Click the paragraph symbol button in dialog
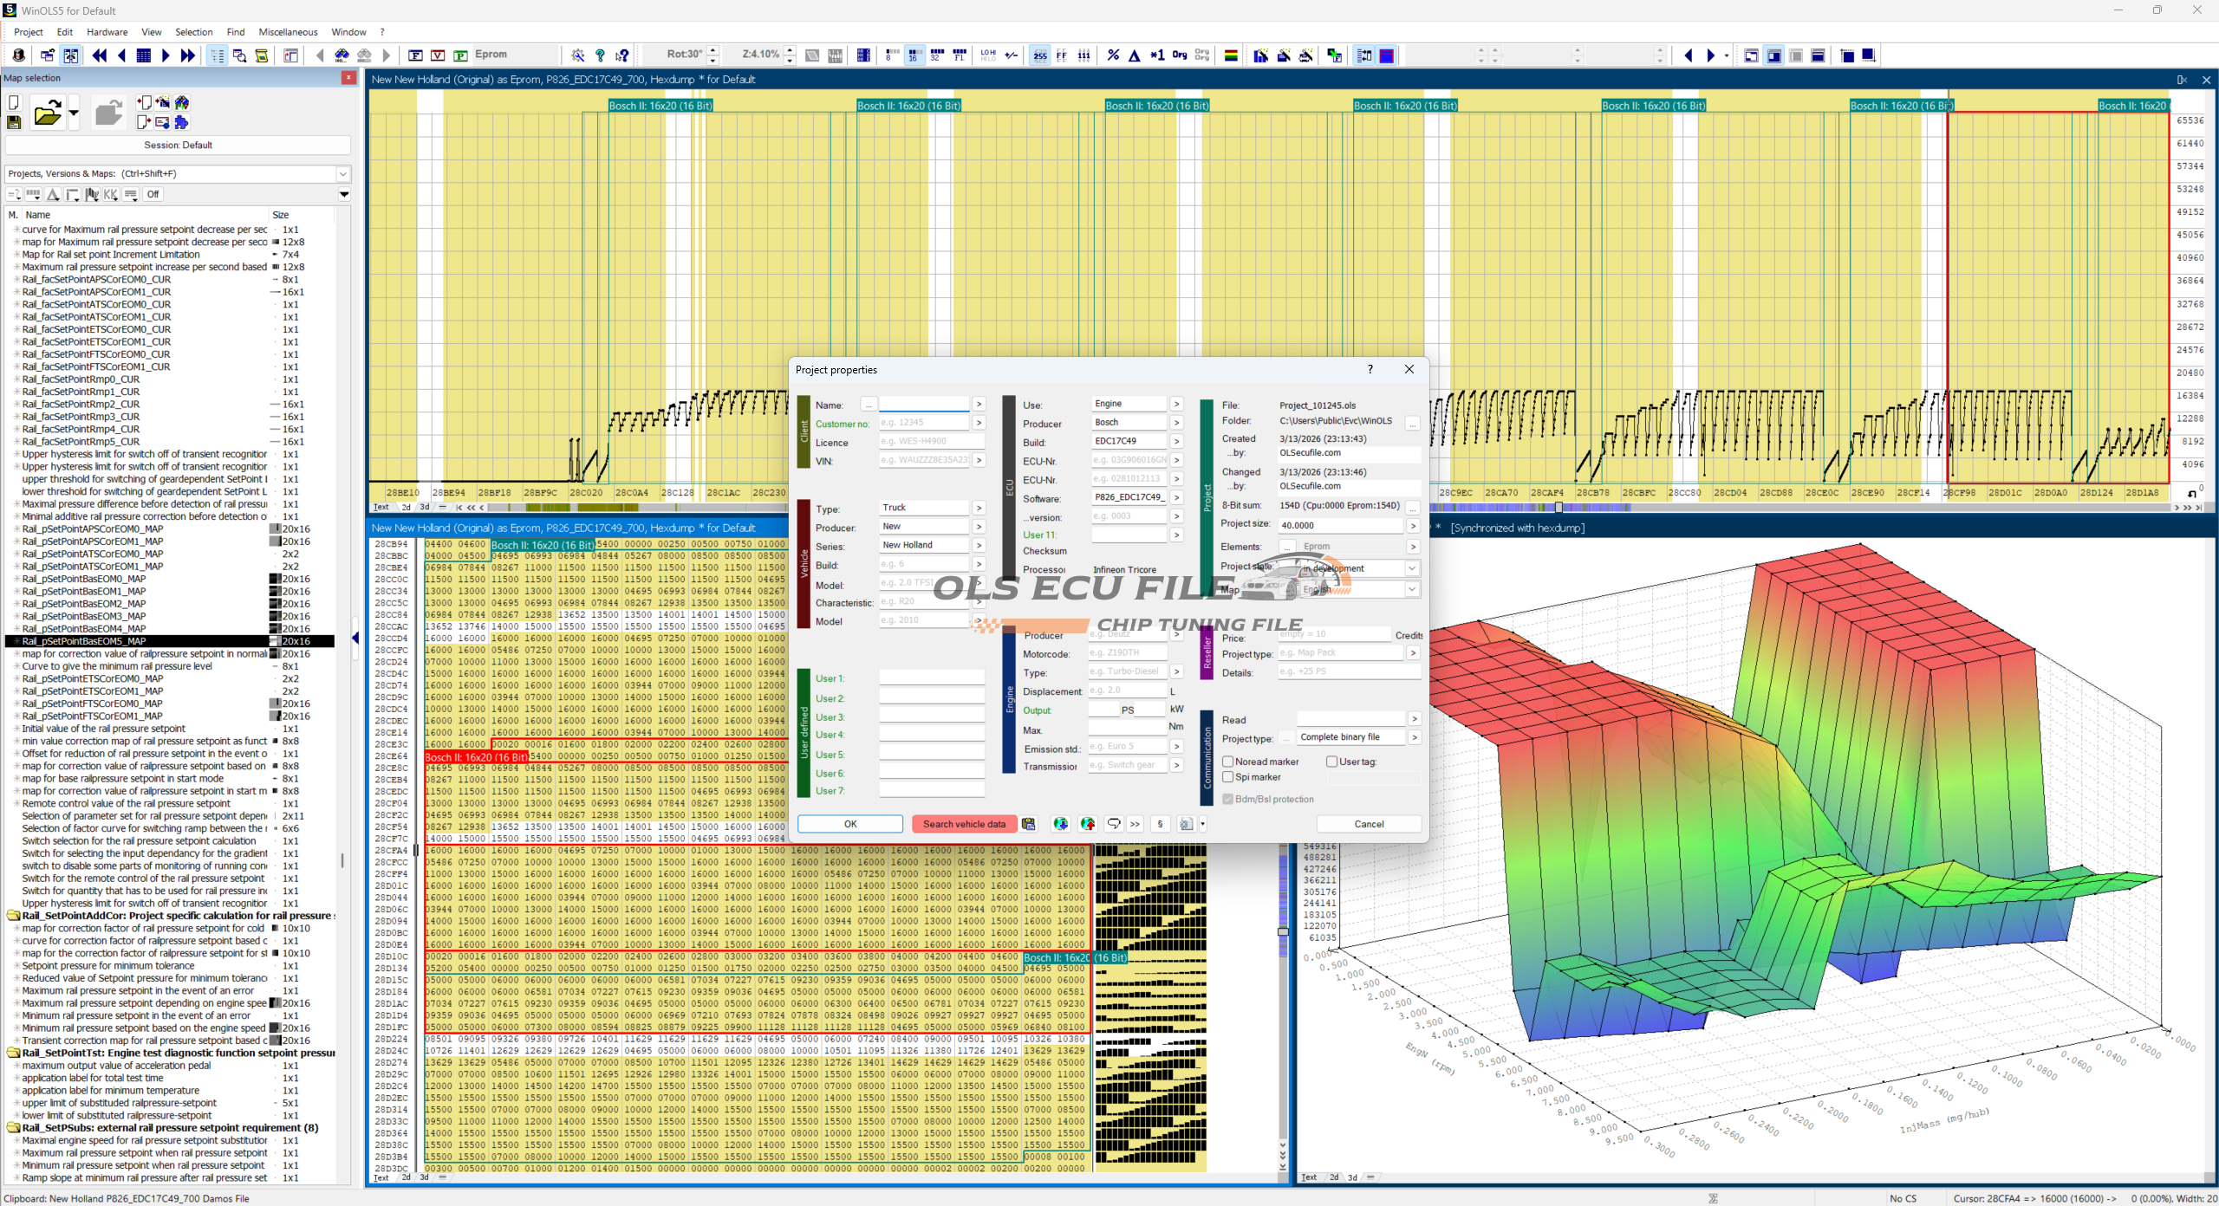2219x1206 pixels. [x=1160, y=824]
